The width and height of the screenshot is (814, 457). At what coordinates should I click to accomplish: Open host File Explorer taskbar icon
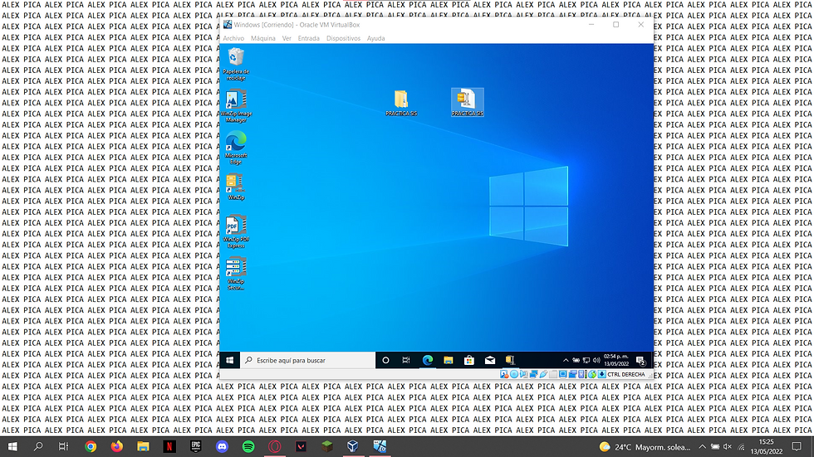pyautogui.click(x=143, y=446)
